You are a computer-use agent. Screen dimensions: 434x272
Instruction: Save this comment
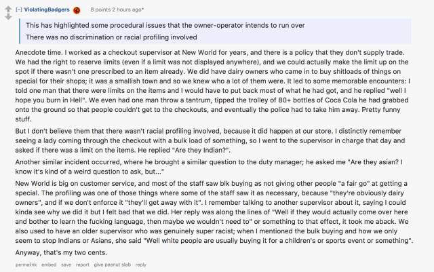coord(66,265)
